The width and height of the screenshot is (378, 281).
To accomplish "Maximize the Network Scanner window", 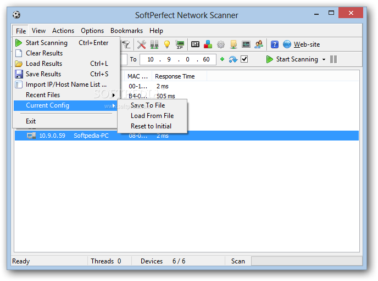I will pyautogui.click(x=331, y=13).
